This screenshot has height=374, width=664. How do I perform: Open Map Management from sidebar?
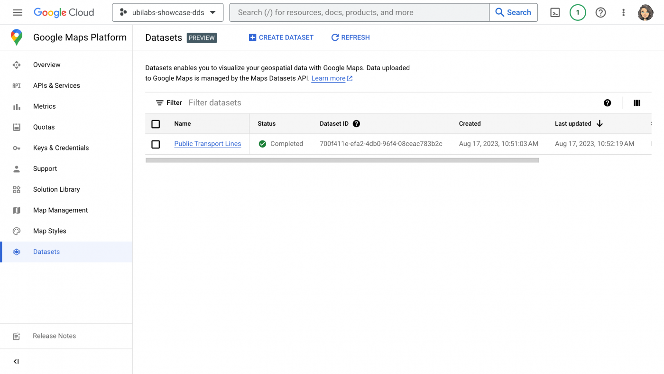(60, 210)
